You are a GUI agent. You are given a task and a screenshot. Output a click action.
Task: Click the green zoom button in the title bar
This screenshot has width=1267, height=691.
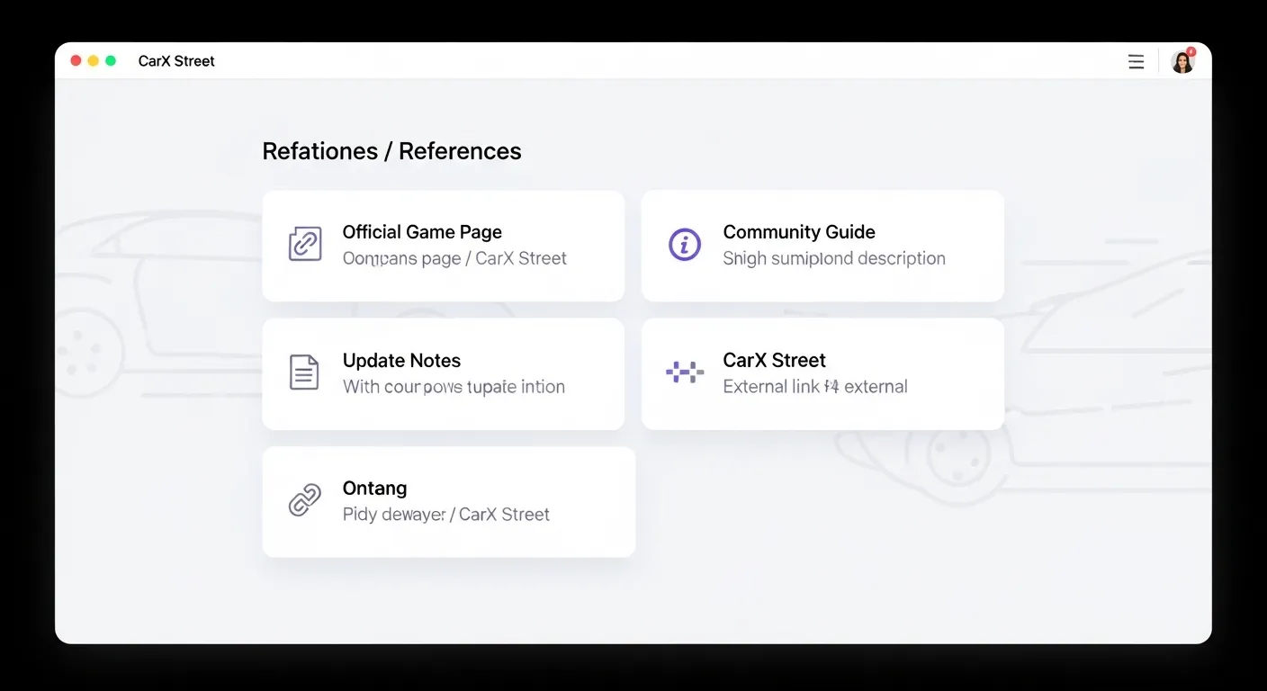tap(110, 59)
